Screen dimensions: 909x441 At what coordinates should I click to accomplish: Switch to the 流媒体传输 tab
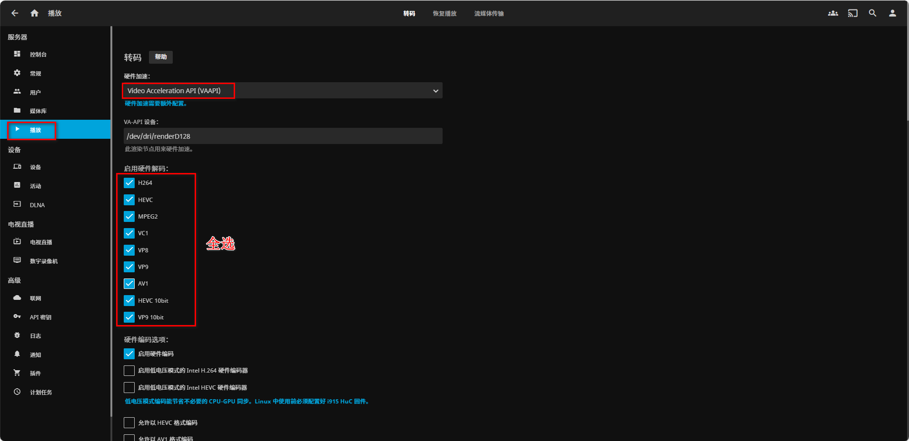(x=489, y=14)
